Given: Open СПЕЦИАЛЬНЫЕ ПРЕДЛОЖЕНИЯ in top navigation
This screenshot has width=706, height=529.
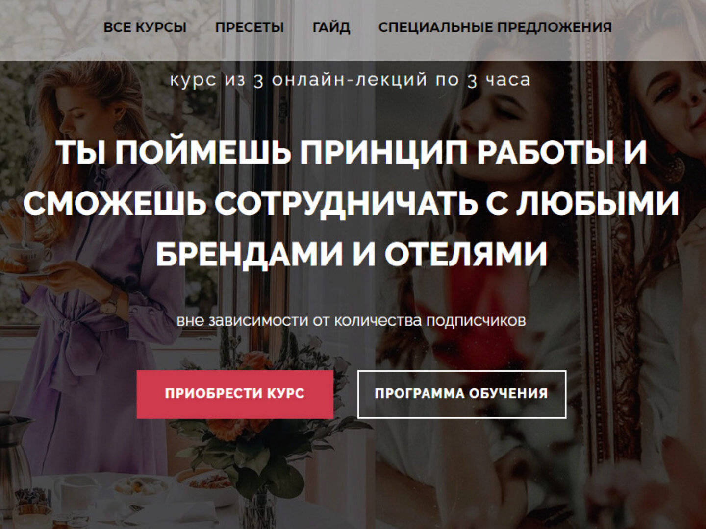Looking at the screenshot, I should point(495,27).
